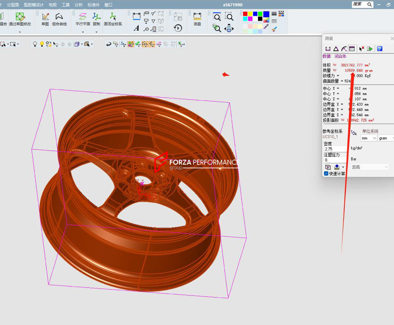Viewport: 394px width, 325px height.
Task: Toggle the 快速计算 checkbox
Action: click(x=326, y=173)
